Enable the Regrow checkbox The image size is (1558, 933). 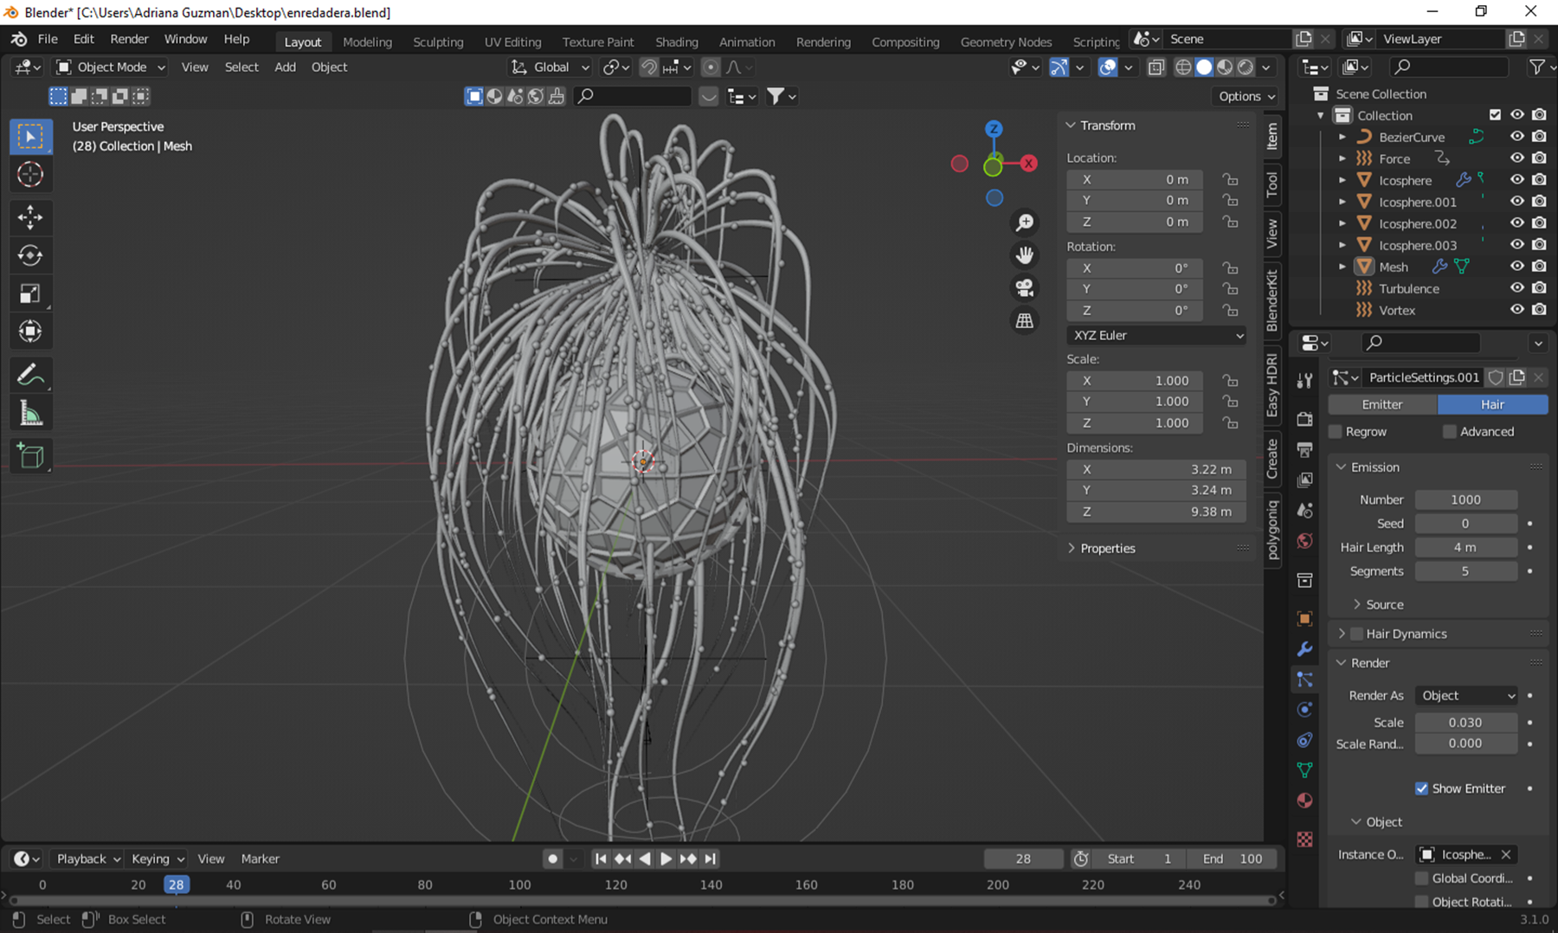[x=1336, y=432]
